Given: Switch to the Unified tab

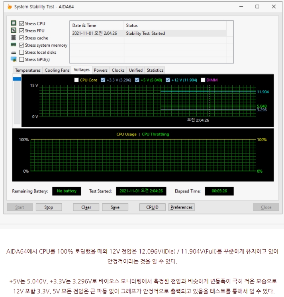Looking at the screenshot, I should (x=136, y=70).
